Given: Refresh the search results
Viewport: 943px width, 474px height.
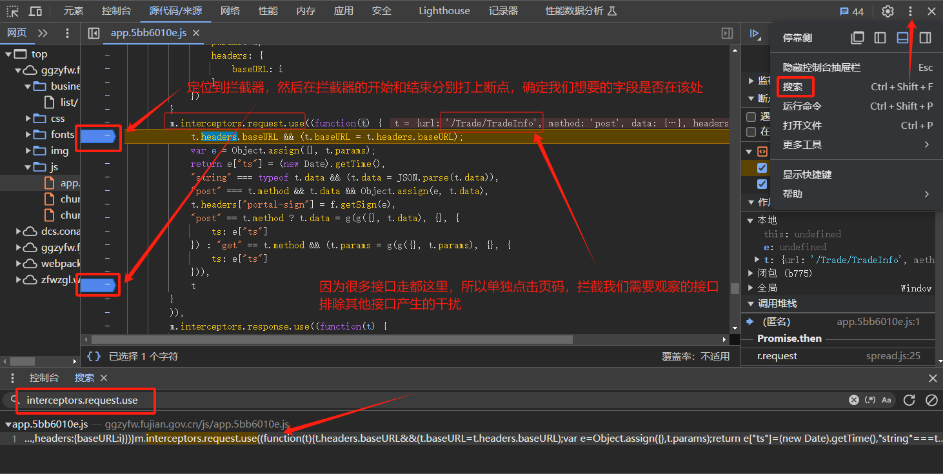Looking at the screenshot, I should [x=909, y=400].
